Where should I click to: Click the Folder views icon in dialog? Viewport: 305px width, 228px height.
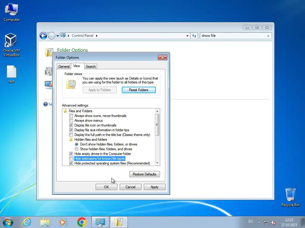click(71, 84)
